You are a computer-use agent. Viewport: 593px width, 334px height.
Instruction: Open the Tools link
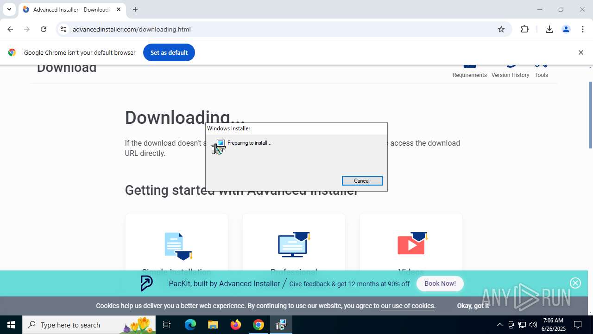[541, 75]
